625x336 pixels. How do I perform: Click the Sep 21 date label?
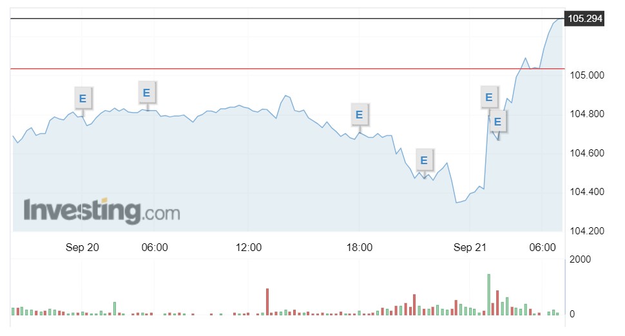coord(470,247)
